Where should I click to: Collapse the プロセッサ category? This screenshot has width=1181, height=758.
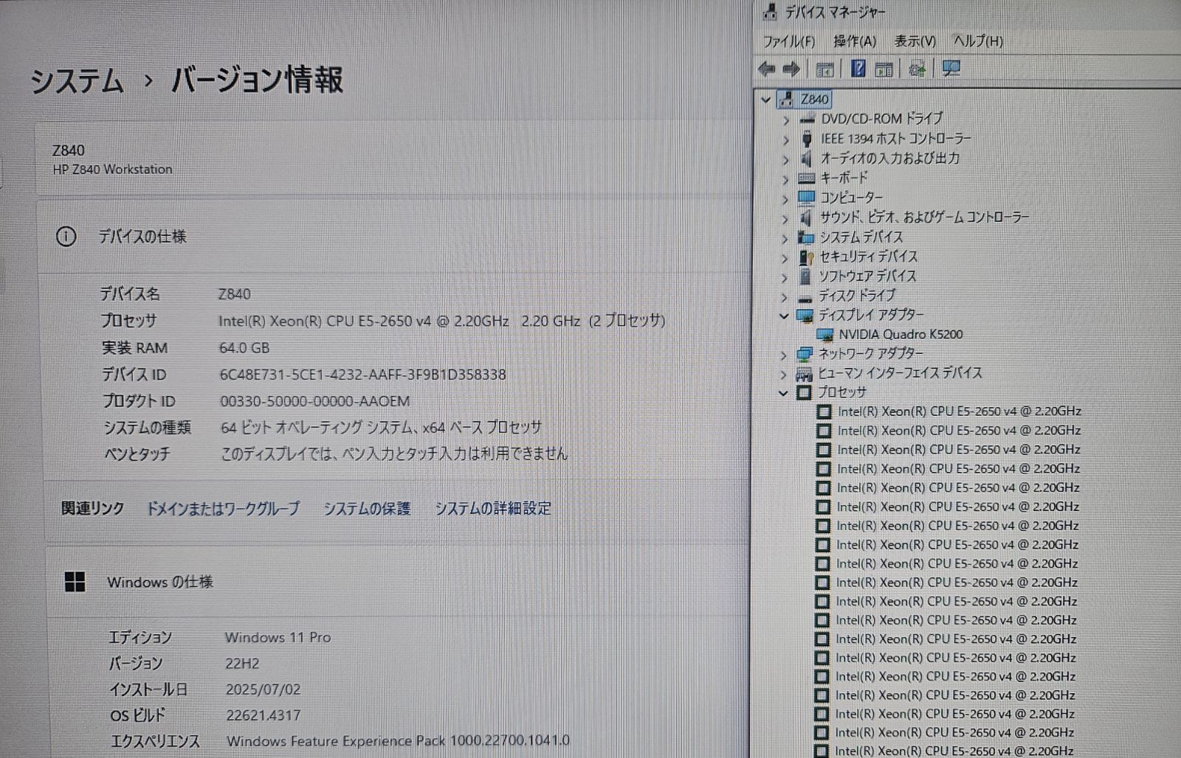(x=783, y=393)
